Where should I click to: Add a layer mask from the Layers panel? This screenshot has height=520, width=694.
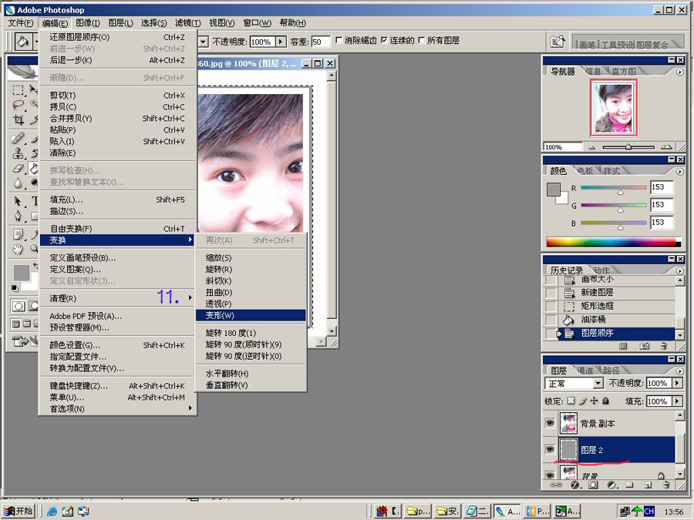pyautogui.click(x=592, y=485)
